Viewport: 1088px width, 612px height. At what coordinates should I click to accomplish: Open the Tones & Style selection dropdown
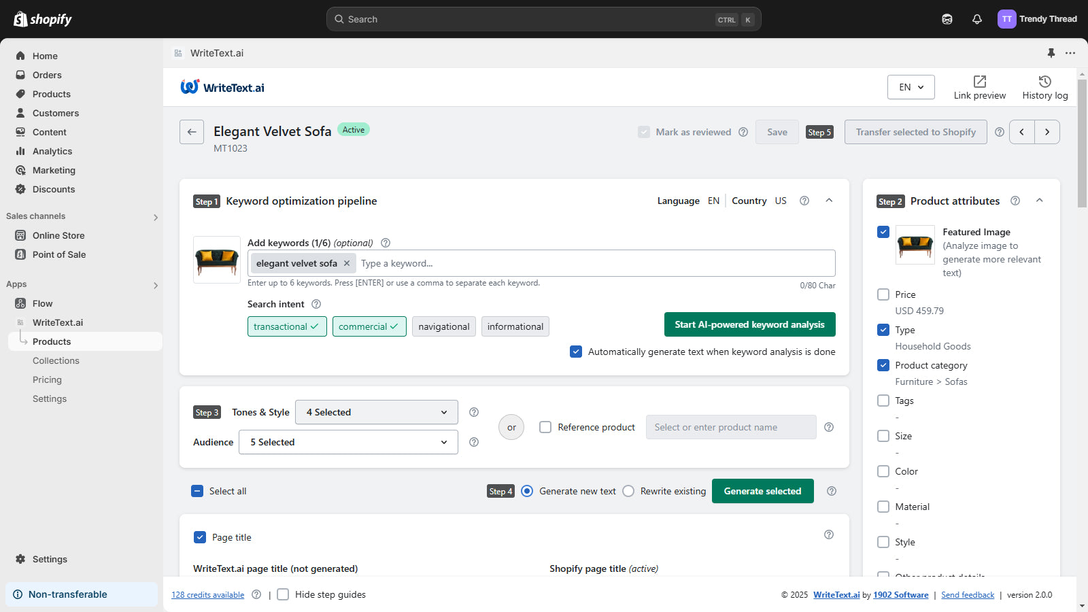(x=376, y=412)
